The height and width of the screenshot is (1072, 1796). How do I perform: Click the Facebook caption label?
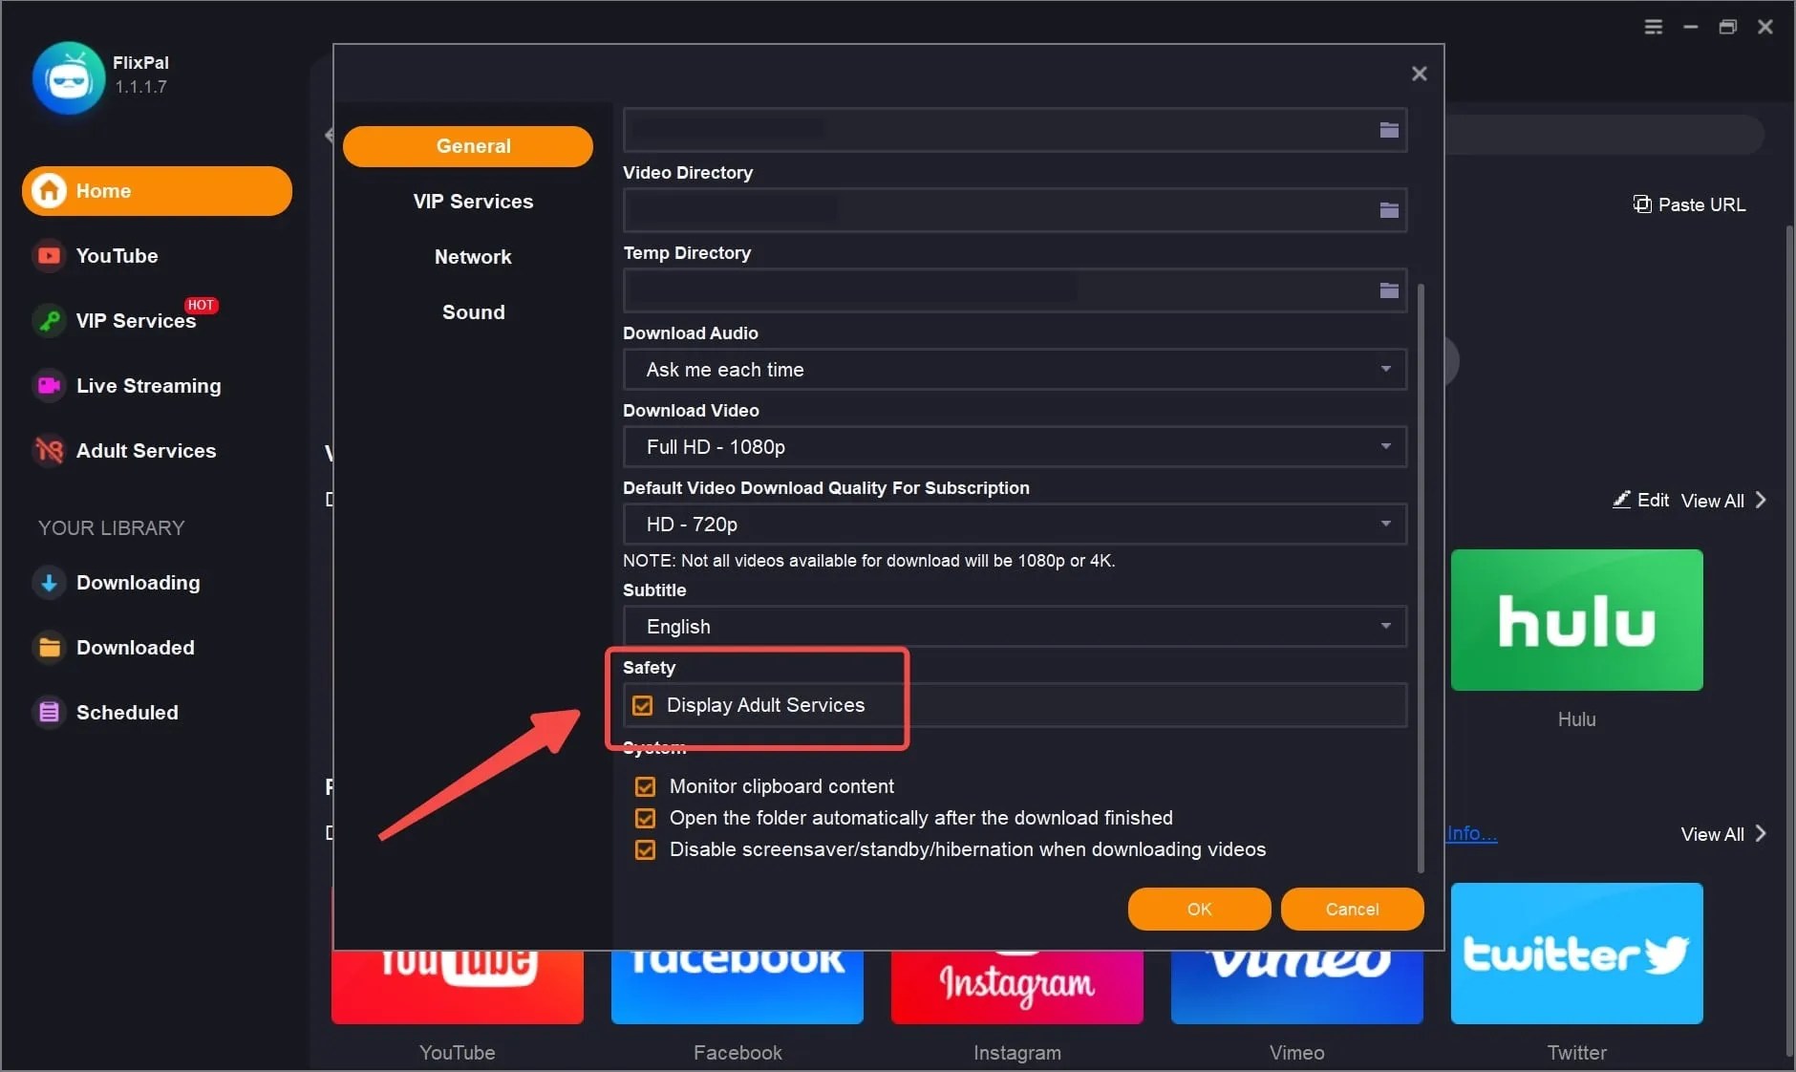pos(738,1053)
